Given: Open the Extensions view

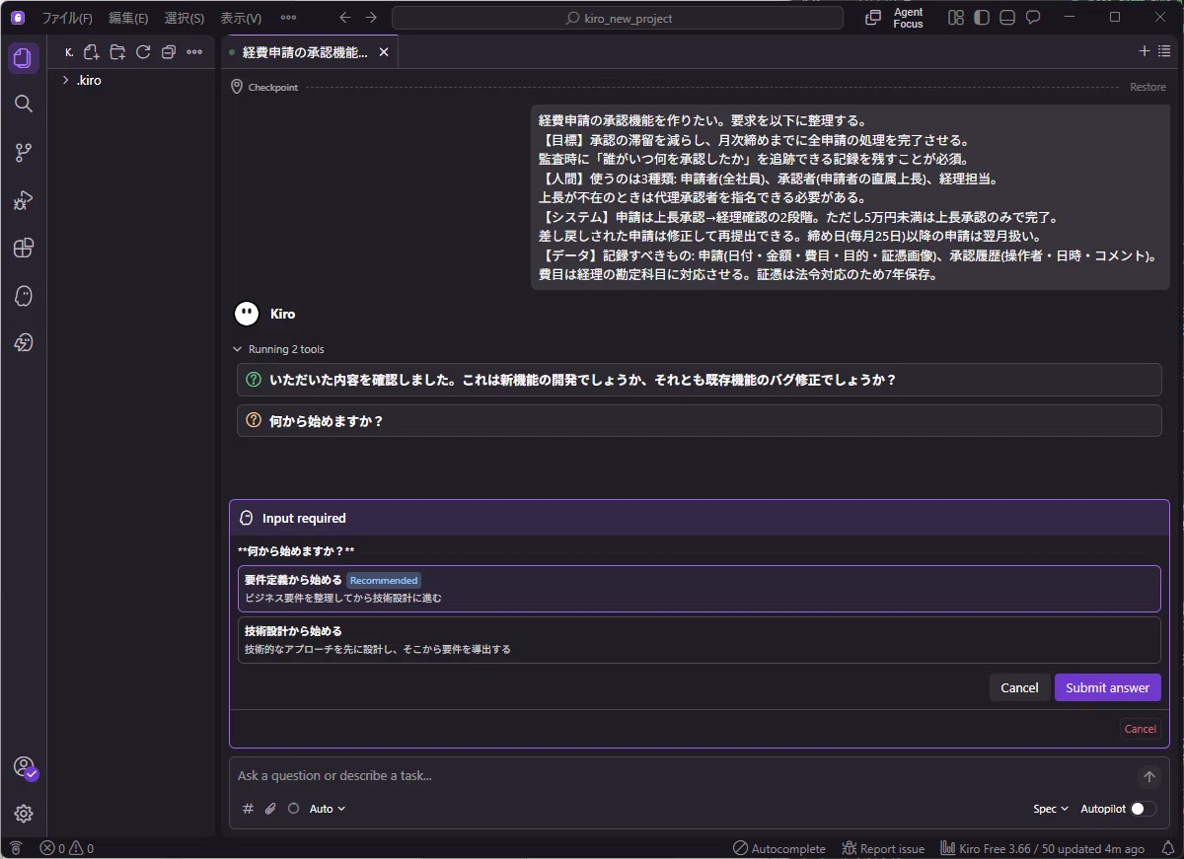Looking at the screenshot, I should [23, 248].
